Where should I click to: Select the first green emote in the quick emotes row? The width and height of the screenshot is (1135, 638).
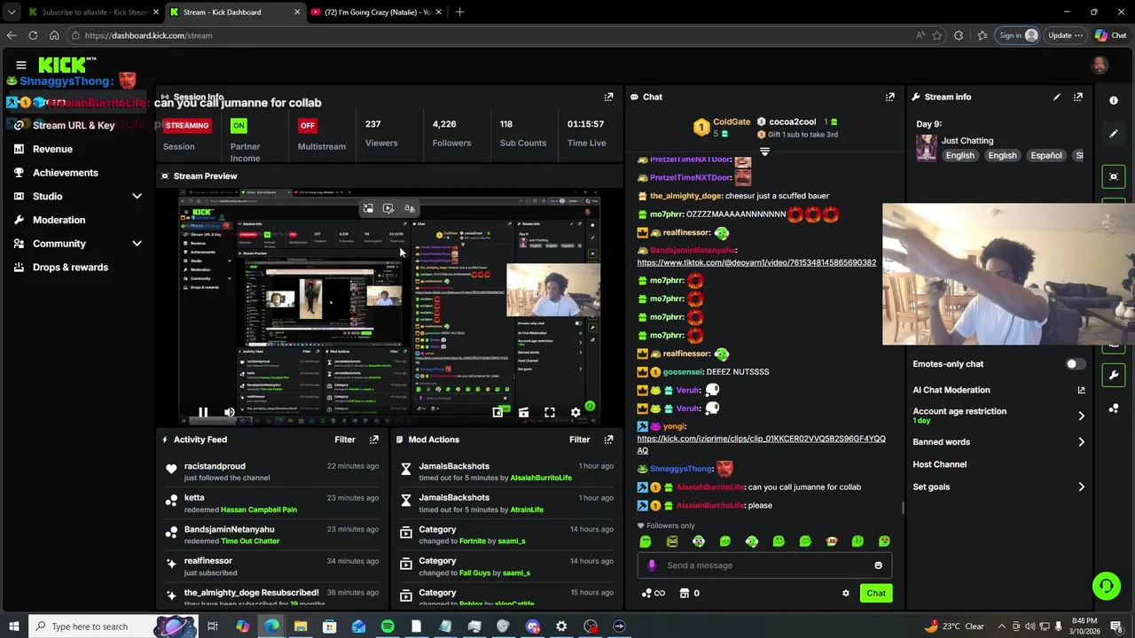646,541
